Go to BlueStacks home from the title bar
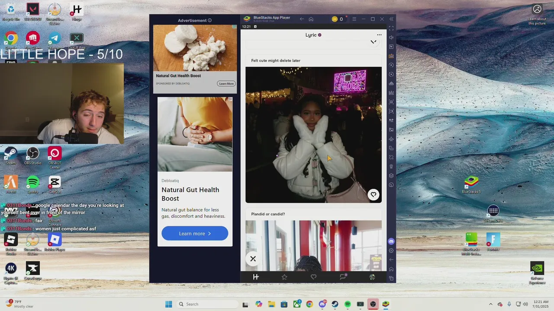This screenshot has height=311, width=554. [x=311, y=19]
